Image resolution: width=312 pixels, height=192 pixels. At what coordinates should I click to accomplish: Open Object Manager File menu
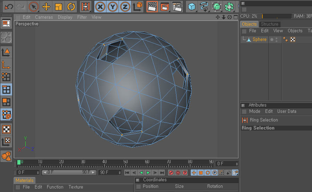pyautogui.click(x=252, y=31)
